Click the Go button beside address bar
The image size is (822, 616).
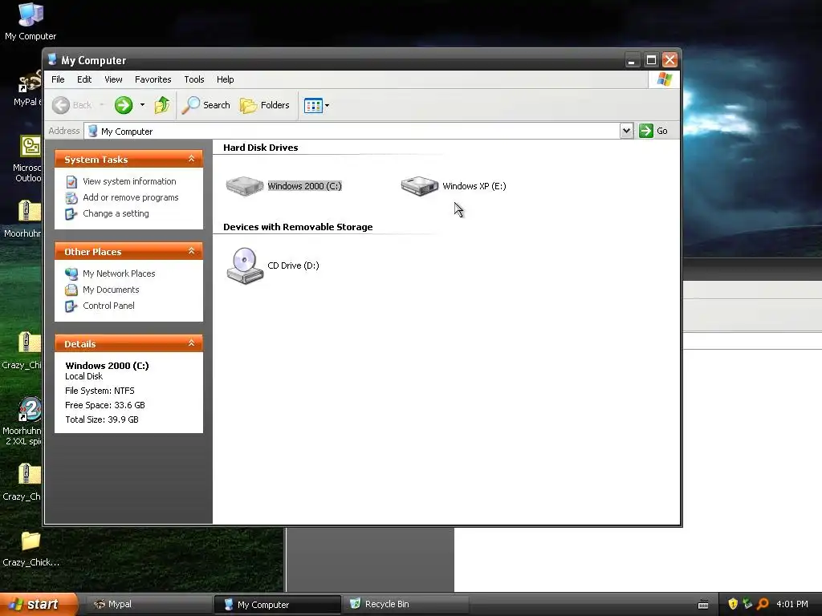[653, 131]
